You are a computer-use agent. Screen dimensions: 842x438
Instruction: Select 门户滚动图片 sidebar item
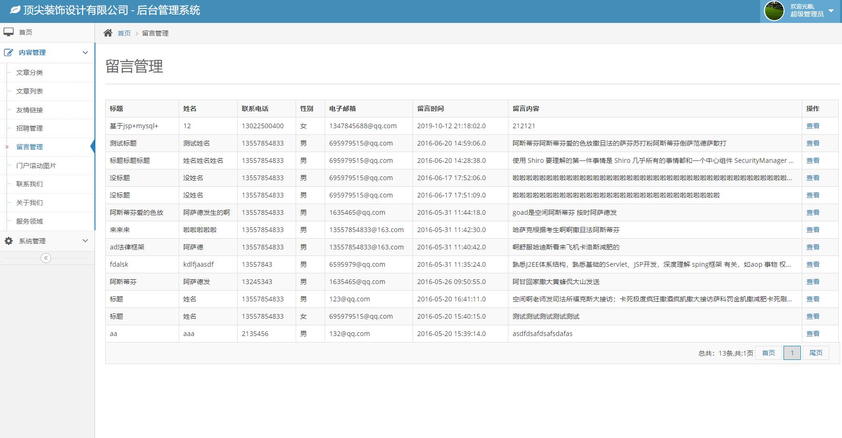tap(36, 166)
